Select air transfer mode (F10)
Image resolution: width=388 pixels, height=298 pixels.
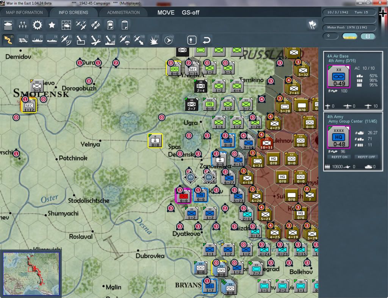(139, 40)
